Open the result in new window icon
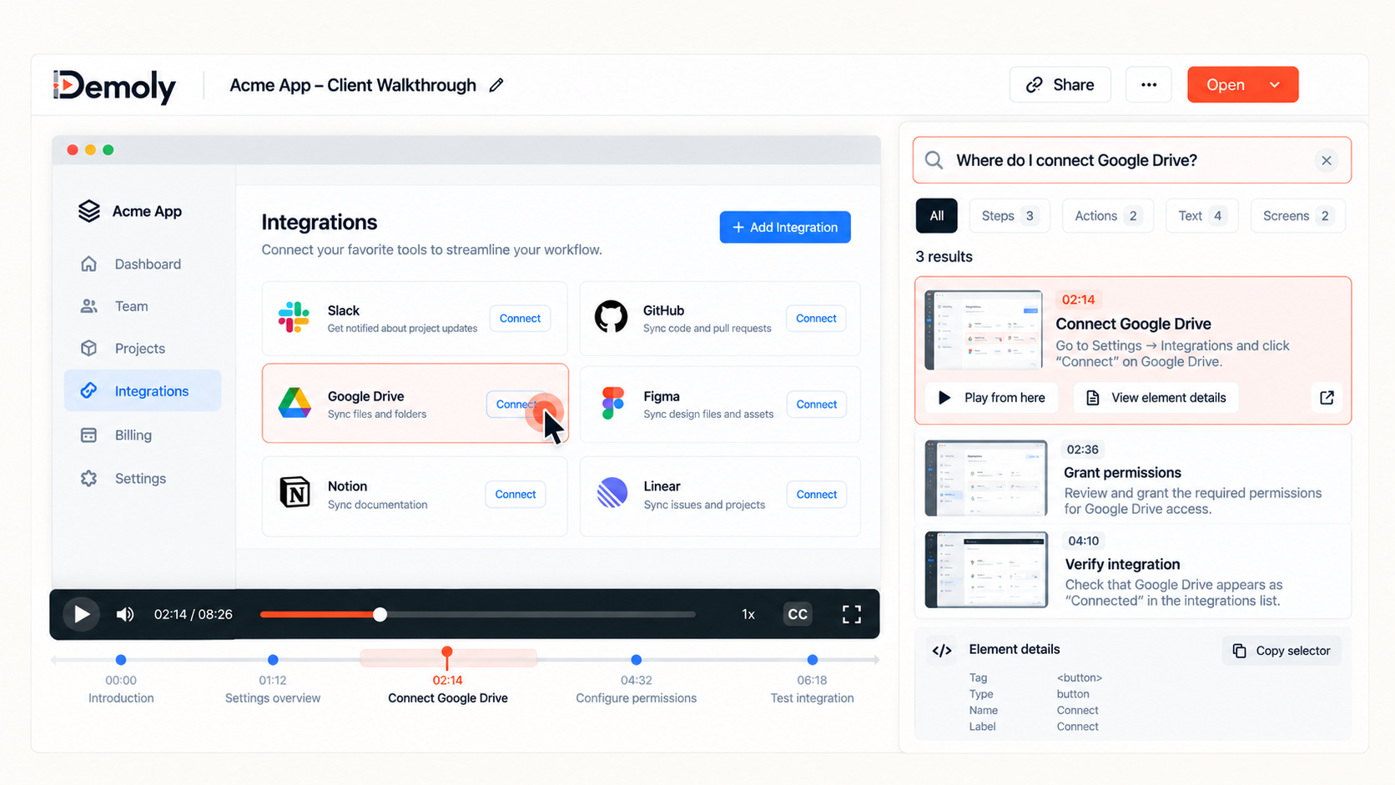This screenshot has height=785, width=1395. pos(1327,398)
